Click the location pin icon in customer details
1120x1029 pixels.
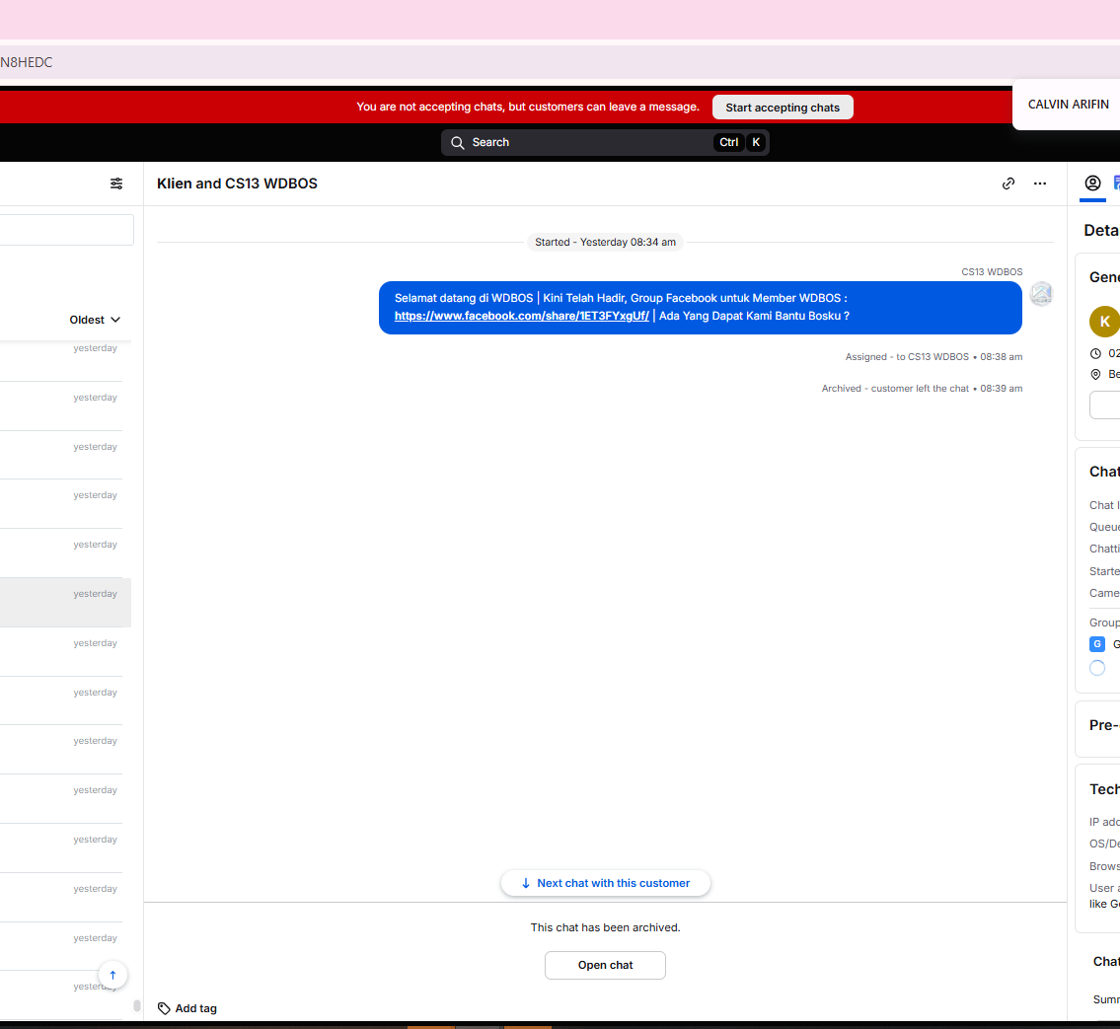point(1095,374)
